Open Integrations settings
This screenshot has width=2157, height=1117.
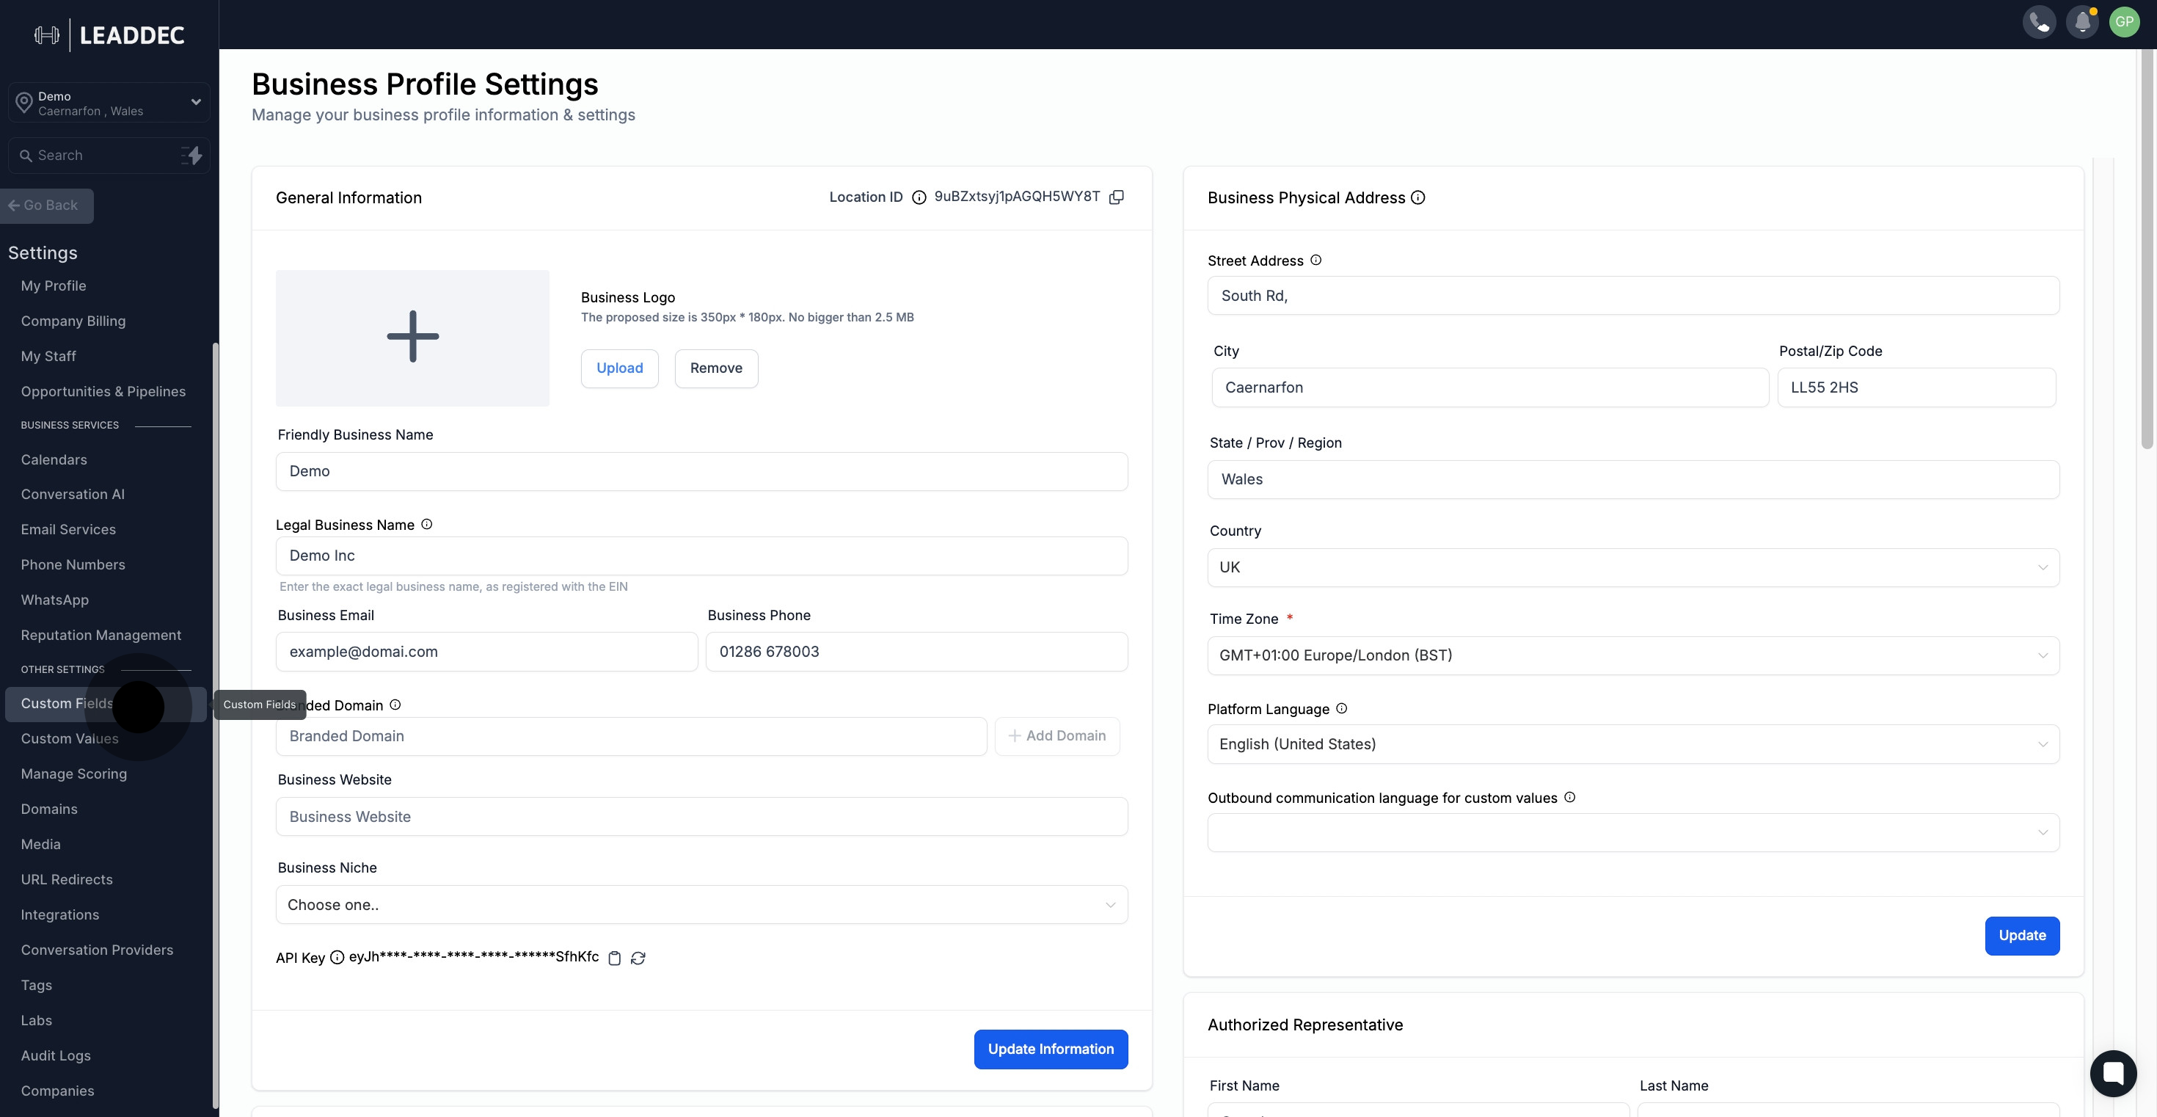[60, 915]
